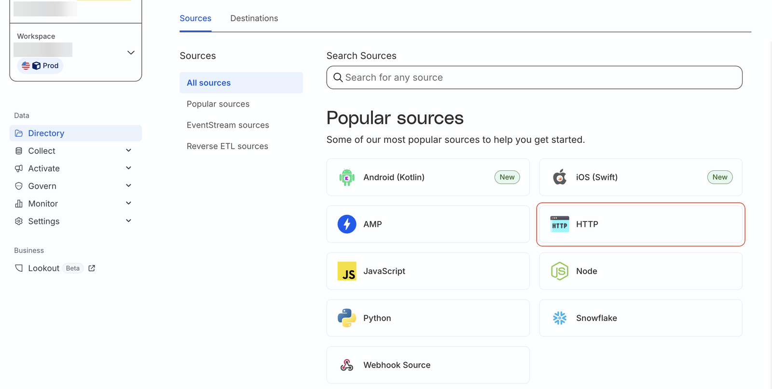This screenshot has height=389, width=772.
Task: Click the Settings gear icon
Action: [19, 221]
